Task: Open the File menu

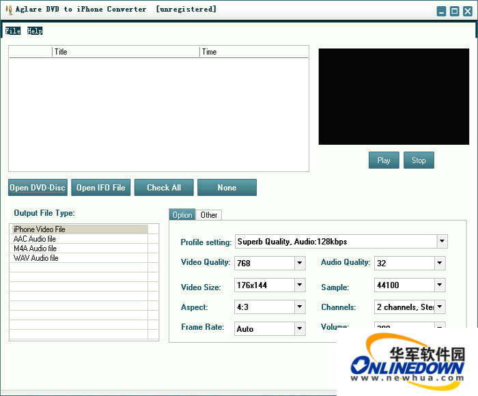Action: coord(13,31)
